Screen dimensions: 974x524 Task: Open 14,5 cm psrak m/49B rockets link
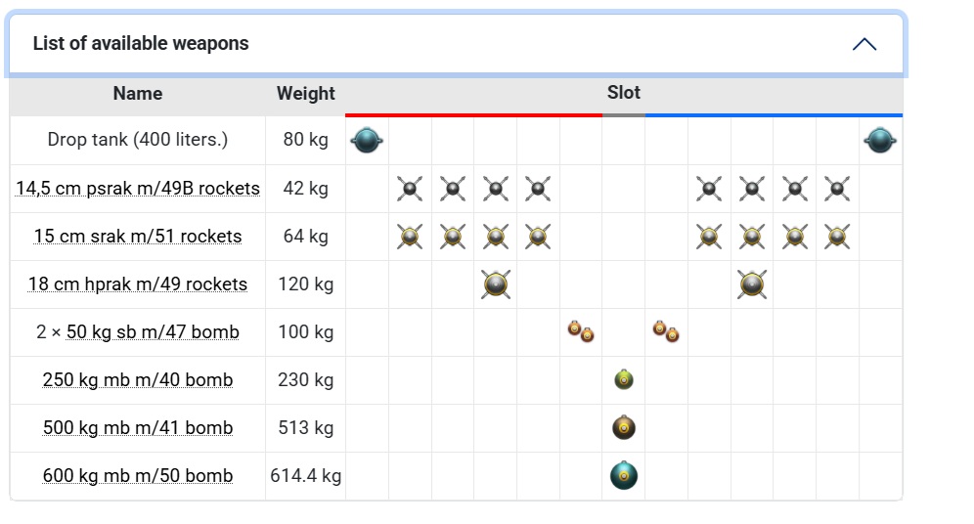tap(138, 189)
